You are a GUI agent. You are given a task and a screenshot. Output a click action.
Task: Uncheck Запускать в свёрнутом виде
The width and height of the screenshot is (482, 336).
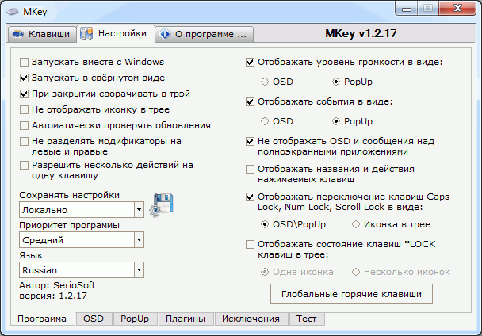[x=24, y=78]
